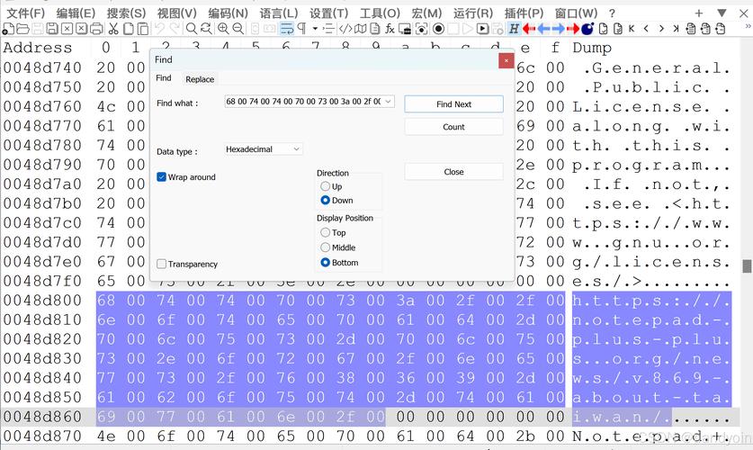Click the Function list fx icon
The height and width of the screenshot is (450, 753).
pyautogui.click(x=390, y=29)
